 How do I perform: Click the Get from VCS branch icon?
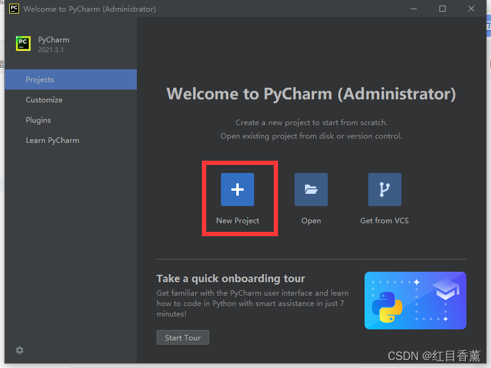(x=385, y=190)
